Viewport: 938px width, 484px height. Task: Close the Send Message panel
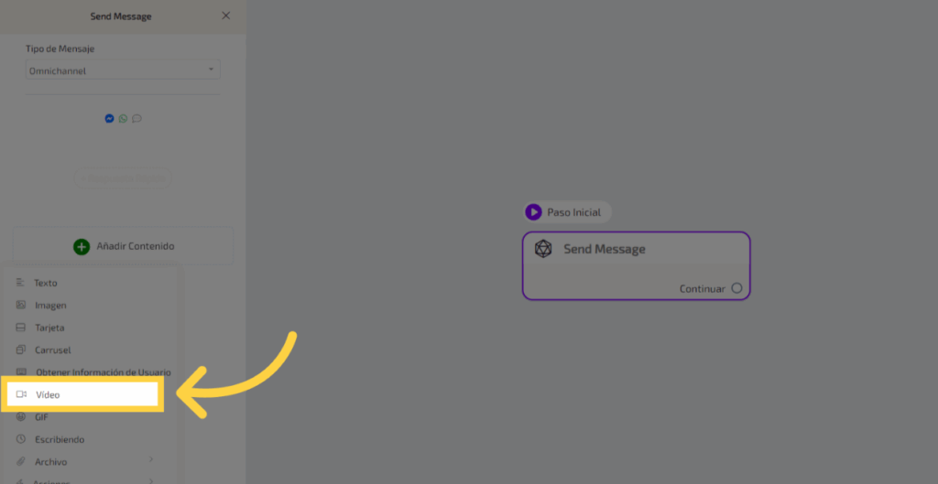tap(226, 16)
